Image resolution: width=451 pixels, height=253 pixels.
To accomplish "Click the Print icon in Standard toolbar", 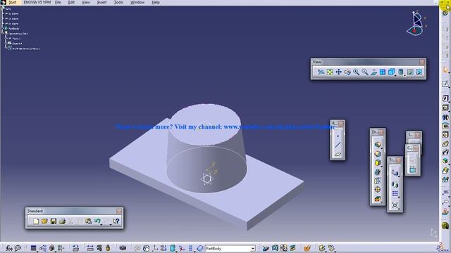I will coord(62,221).
